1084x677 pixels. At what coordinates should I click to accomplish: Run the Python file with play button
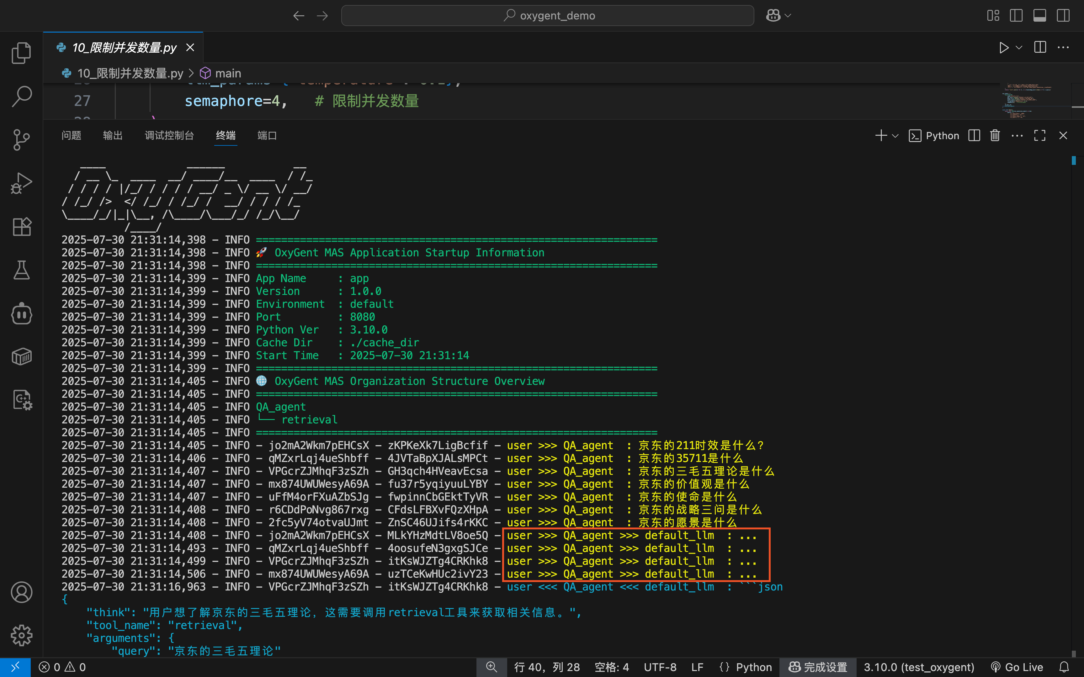pos(1003,47)
